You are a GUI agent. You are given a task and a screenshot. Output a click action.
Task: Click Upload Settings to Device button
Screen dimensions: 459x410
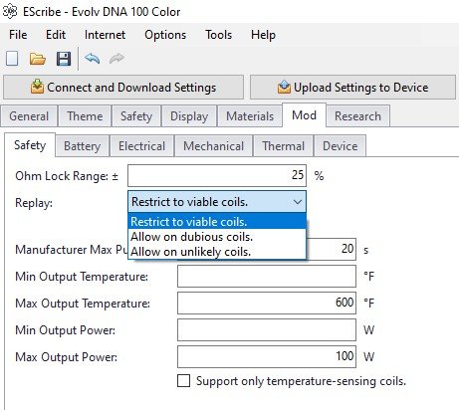pos(352,88)
